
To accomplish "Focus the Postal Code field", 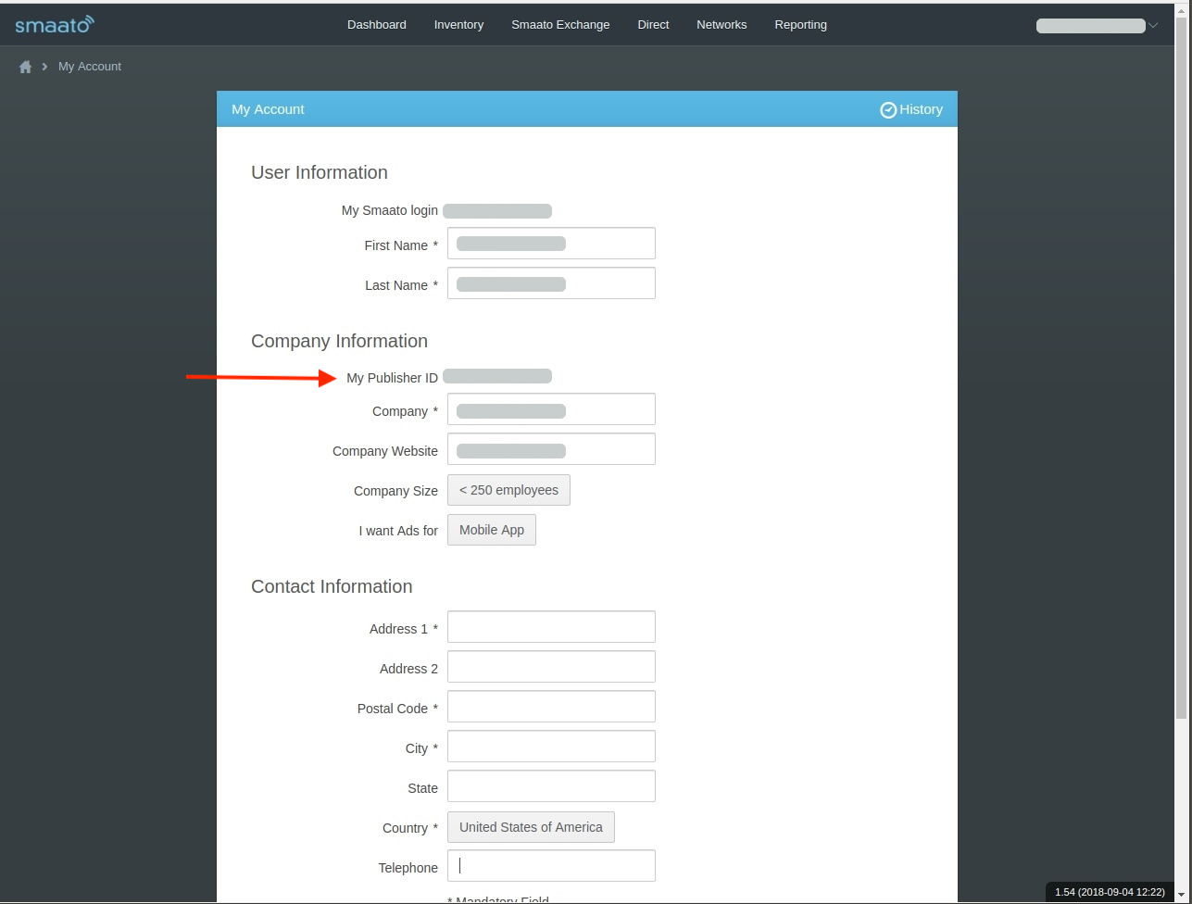I will [551, 707].
